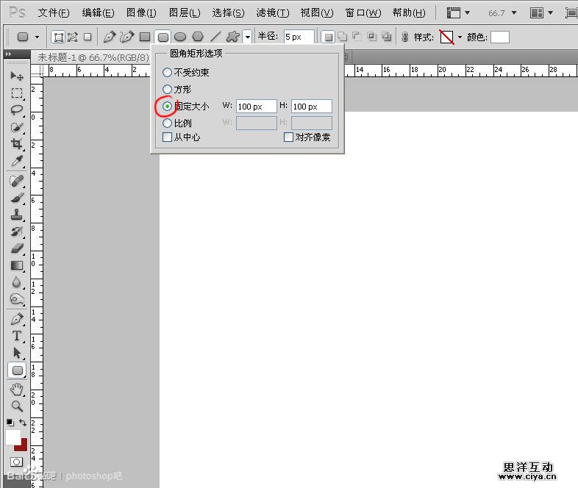Click the 颜色 color swatch
This screenshot has height=488, width=578.
click(x=500, y=37)
